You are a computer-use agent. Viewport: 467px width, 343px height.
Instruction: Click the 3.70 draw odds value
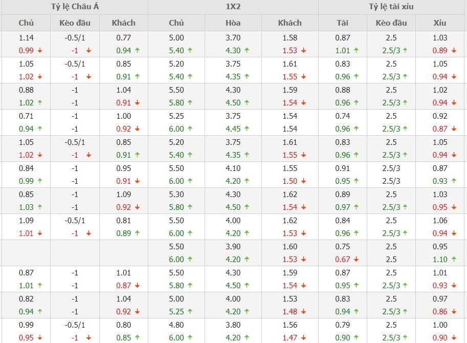pos(233,38)
